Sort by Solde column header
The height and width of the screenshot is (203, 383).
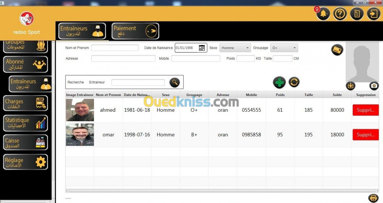click(337, 95)
